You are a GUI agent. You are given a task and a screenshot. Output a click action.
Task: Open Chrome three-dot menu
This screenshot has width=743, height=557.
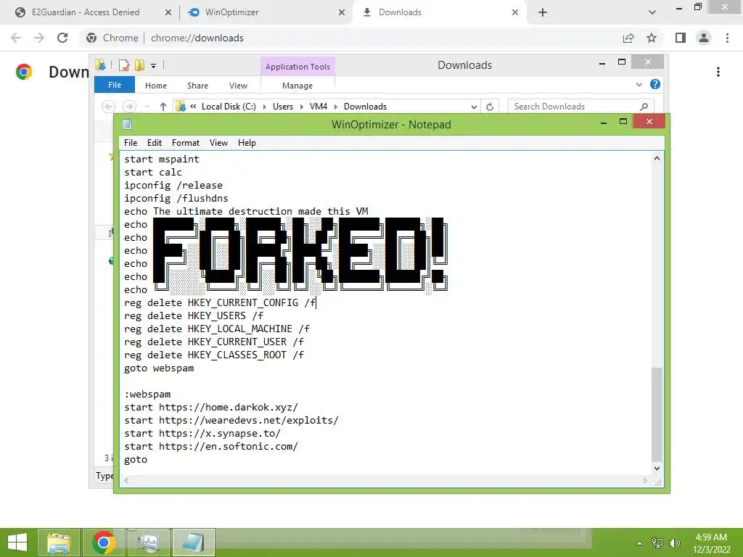click(x=727, y=38)
